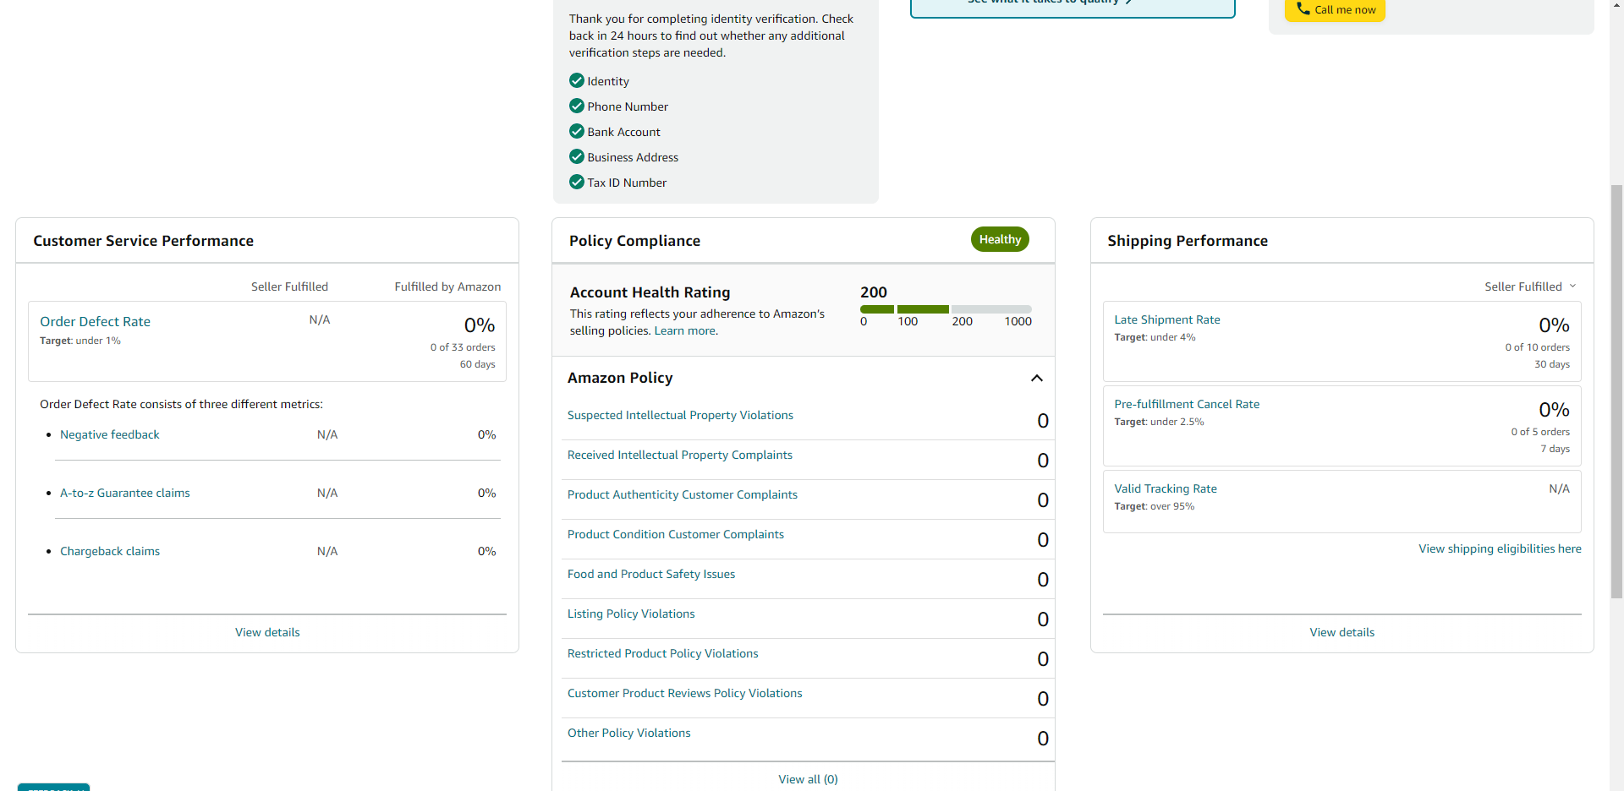Open Other Policy Violations
This screenshot has width=1624, height=791.
[x=629, y=733]
